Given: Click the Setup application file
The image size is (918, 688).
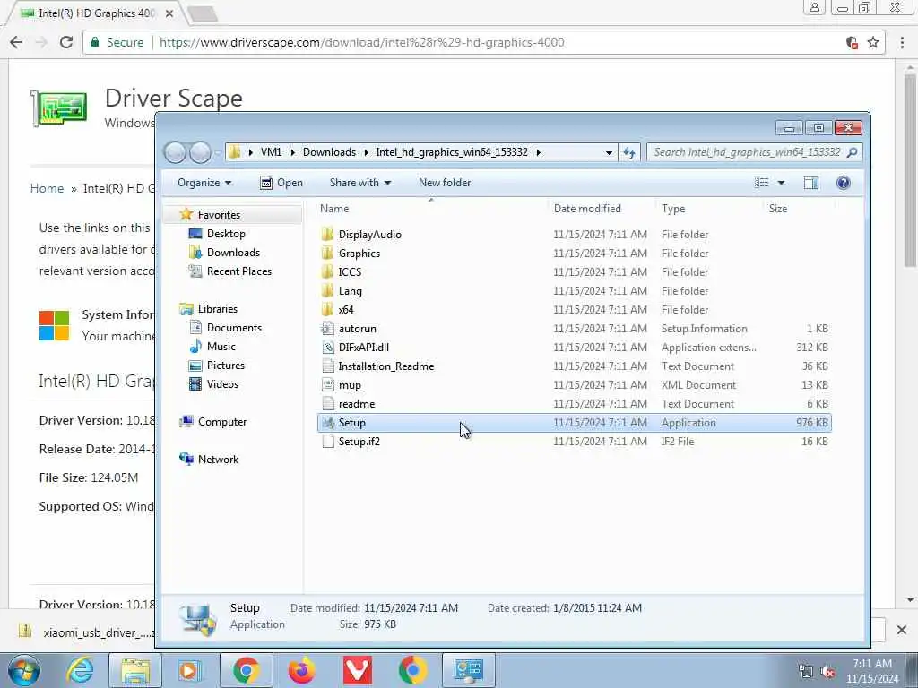Looking at the screenshot, I should click(x=574, y=423).
